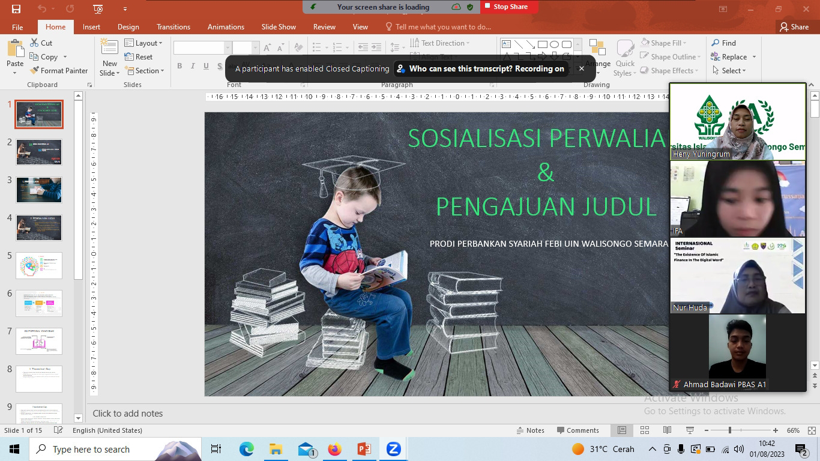Screen dimensions: 820x461
Task: Open the Select dropdown in Editing
Action: click(729, 71)
